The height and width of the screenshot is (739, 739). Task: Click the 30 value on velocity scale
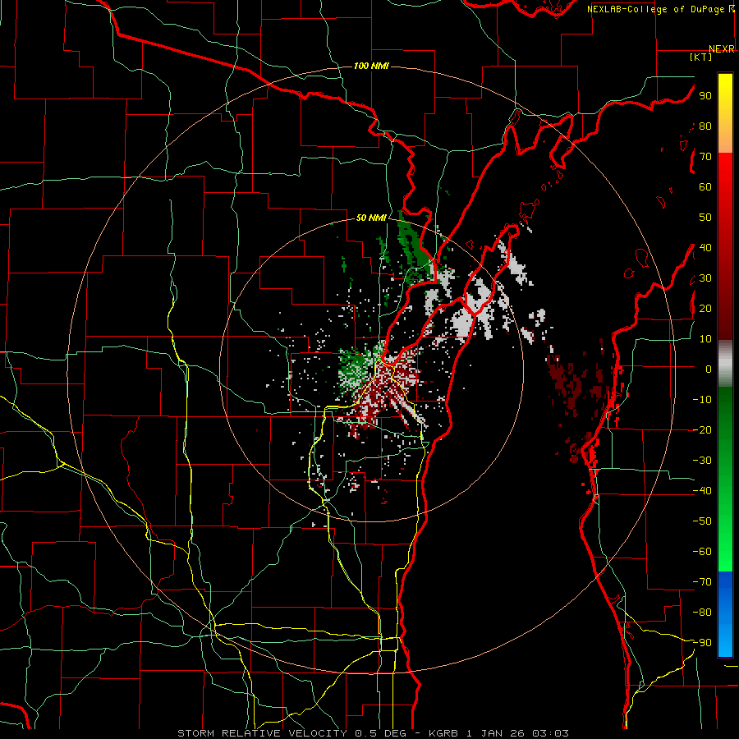(x=705, y=278)
